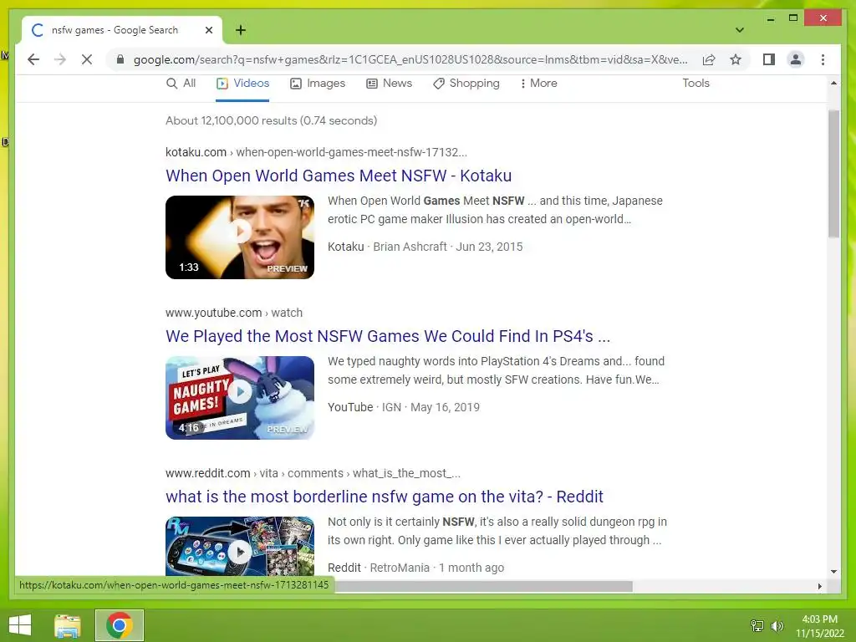Play the Kotaku 1:33 video thumbnail

240,237
